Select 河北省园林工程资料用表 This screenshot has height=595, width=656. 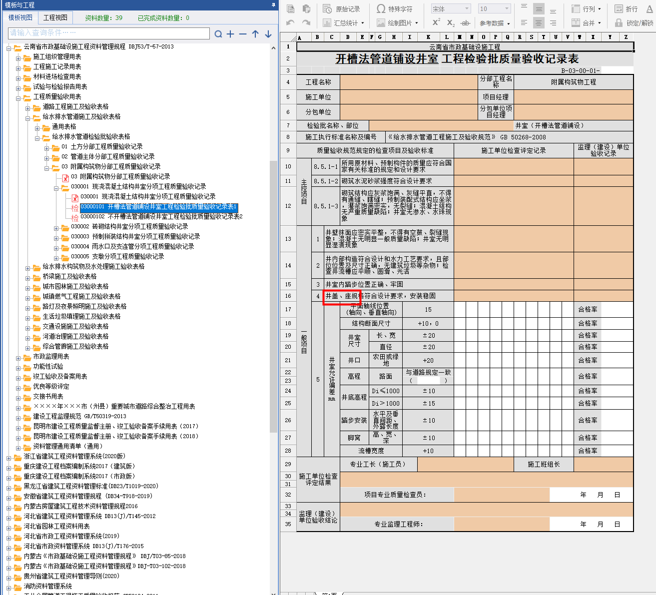56,526
